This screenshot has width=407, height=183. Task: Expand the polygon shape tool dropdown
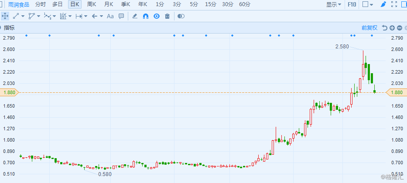(39, 16)
